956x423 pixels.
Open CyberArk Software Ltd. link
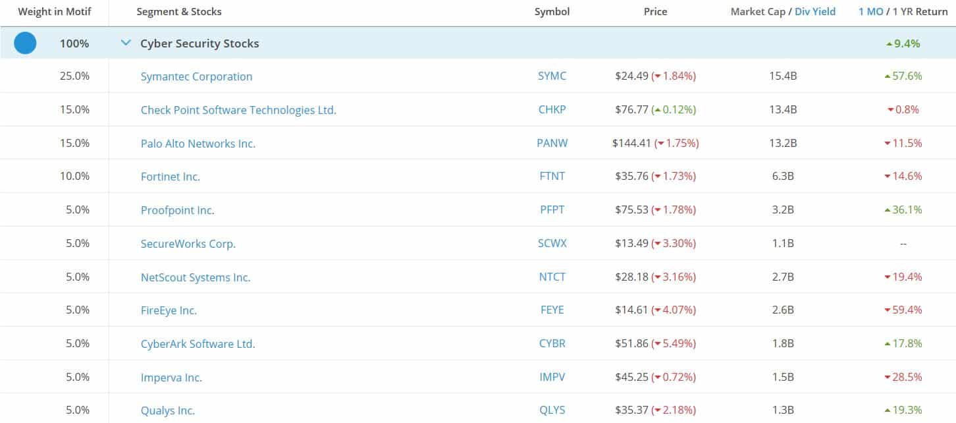pos(198,344)
